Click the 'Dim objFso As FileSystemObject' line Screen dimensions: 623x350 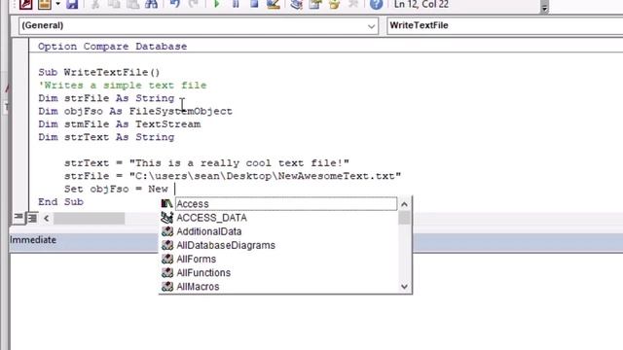coord(135,111)
